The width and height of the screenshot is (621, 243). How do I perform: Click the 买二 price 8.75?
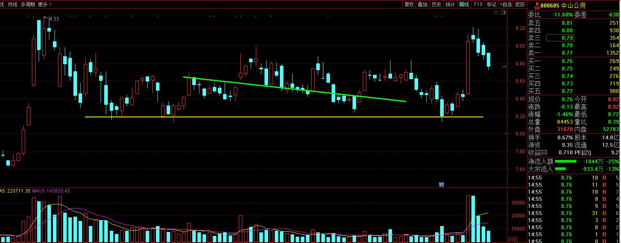coord(567,69)
